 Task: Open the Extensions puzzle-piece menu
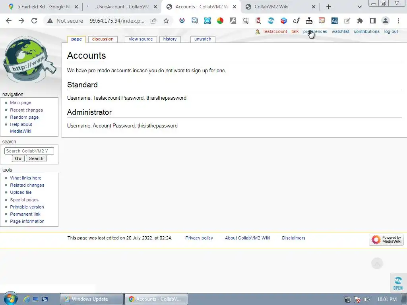tap(360, 21)
